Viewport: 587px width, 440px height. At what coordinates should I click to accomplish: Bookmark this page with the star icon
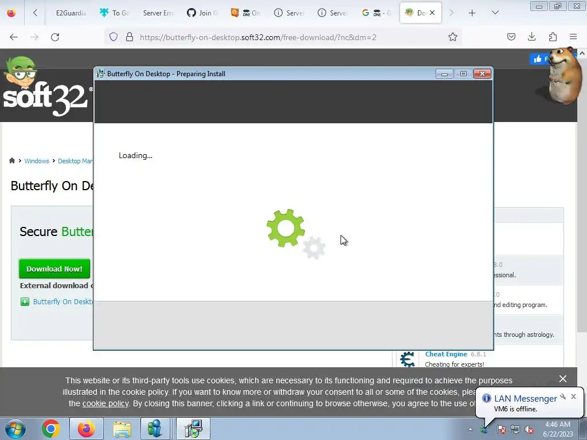point(453,37)
